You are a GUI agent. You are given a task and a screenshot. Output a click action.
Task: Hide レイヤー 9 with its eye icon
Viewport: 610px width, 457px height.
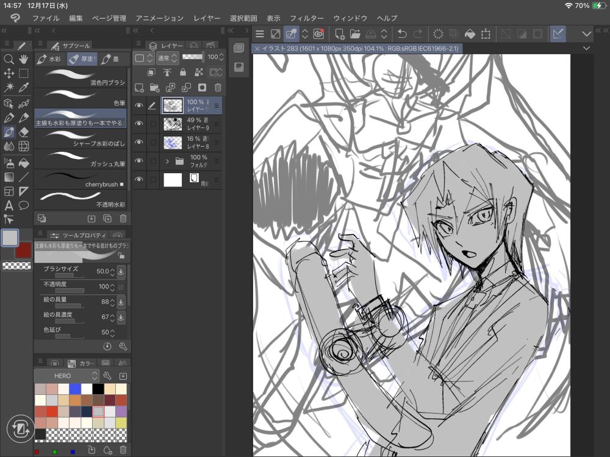139,124
